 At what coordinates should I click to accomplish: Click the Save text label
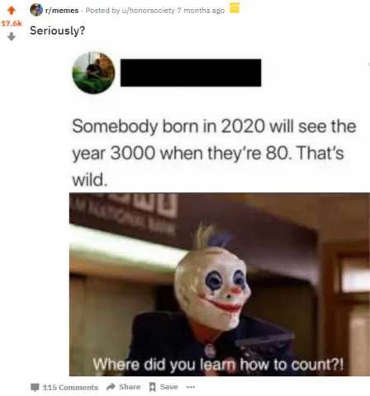tap(168, 387)
